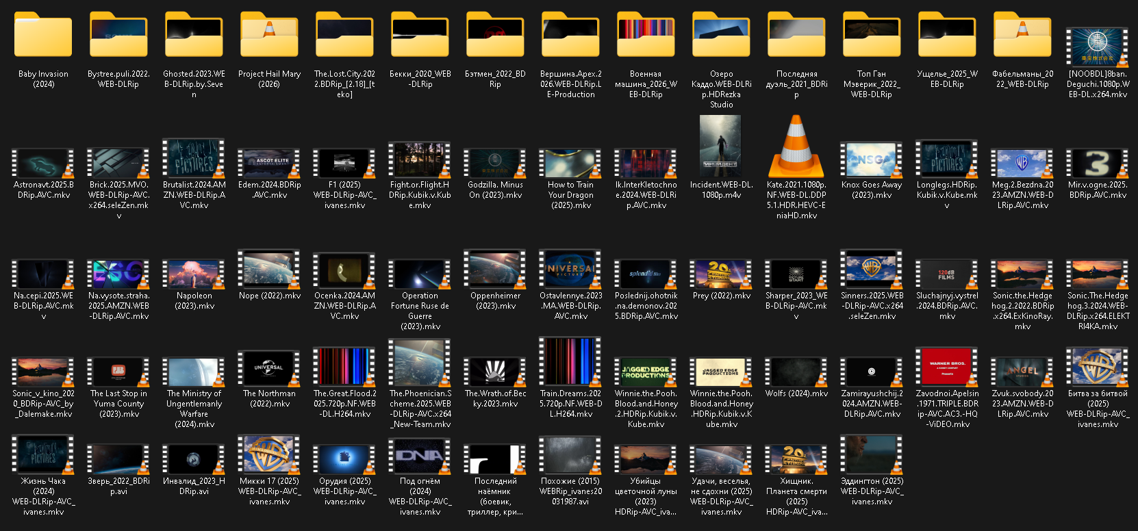Click the Prey (2022) video thumbnail
This screenshot has width=1138, height=531.
click(x=721, y=274)
